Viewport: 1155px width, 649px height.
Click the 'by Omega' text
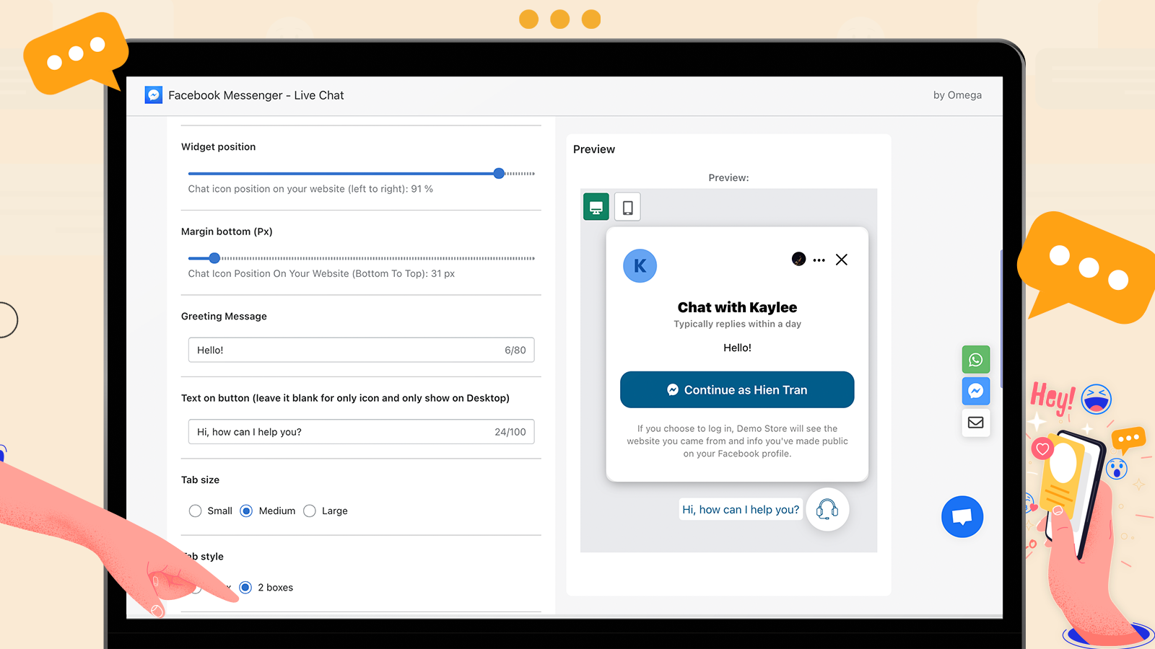click(957, 95)
